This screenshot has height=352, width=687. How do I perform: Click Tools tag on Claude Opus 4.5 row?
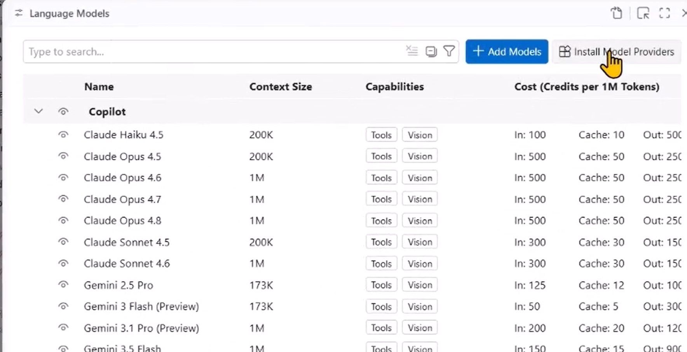pos(381,156)
